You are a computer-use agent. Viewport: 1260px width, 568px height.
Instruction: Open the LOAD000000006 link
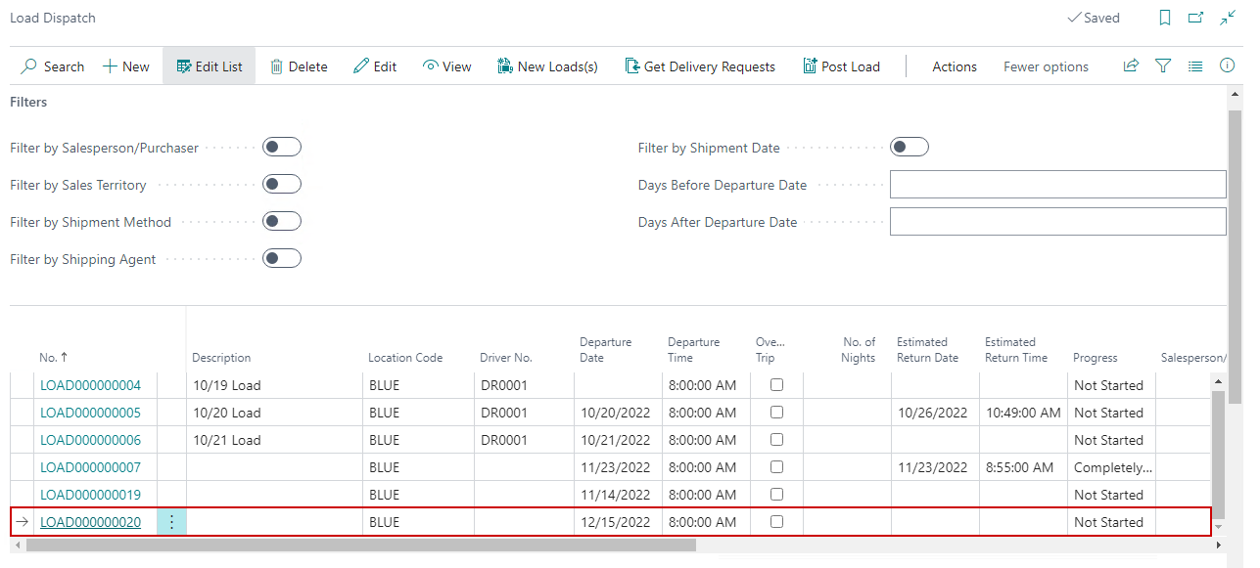(90, 440)
